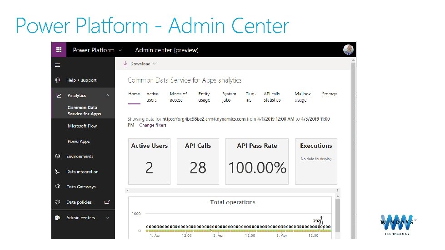The height and width of the screenshot is (250, 445).
Task: Click the API Pass Rate tile
Action: pyautogui.click(x=257, y=162)
